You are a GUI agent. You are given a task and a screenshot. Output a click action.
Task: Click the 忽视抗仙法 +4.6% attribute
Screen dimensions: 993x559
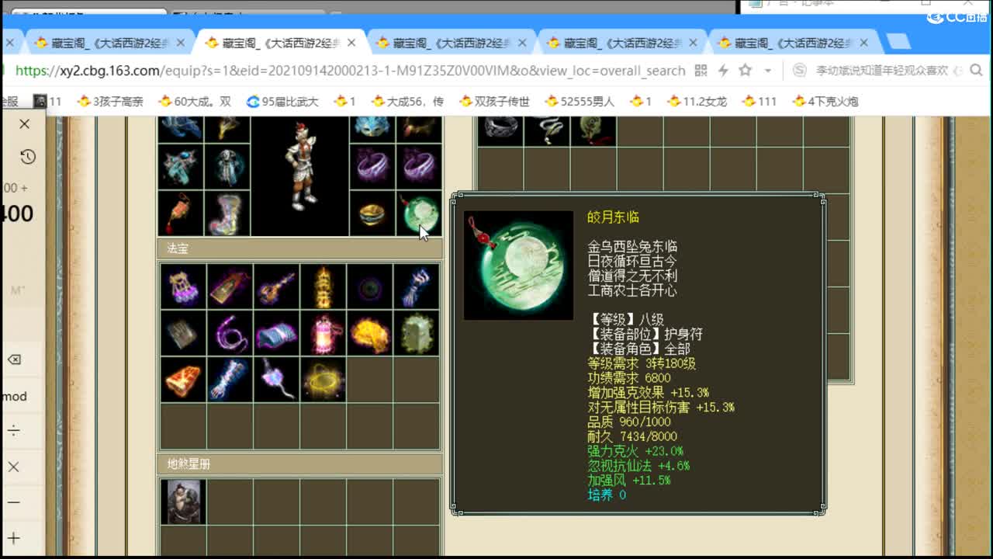(x=638, y=466)
